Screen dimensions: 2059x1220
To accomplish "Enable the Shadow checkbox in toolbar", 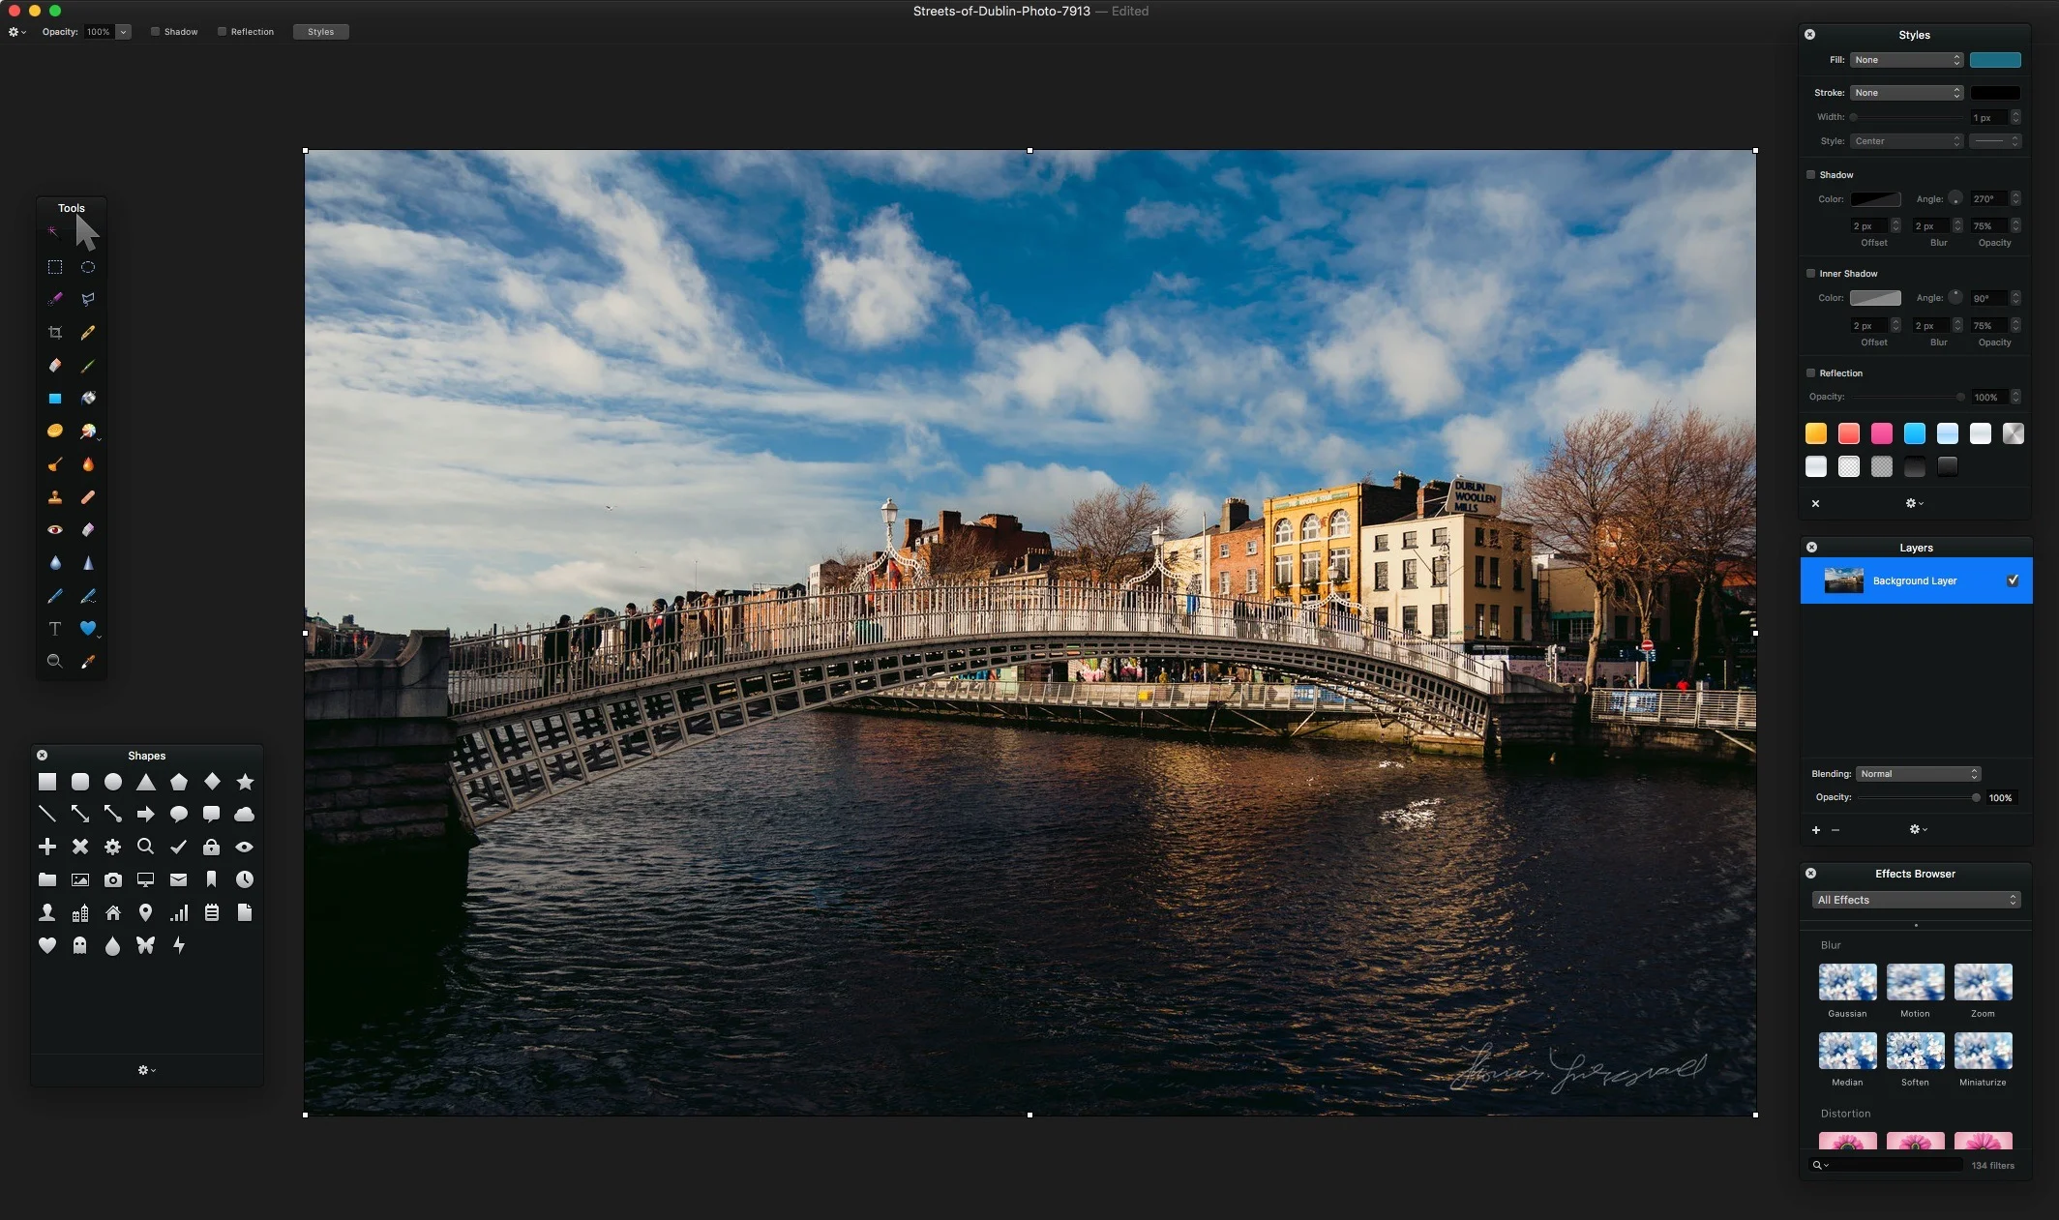I will (x=155, y=32).
